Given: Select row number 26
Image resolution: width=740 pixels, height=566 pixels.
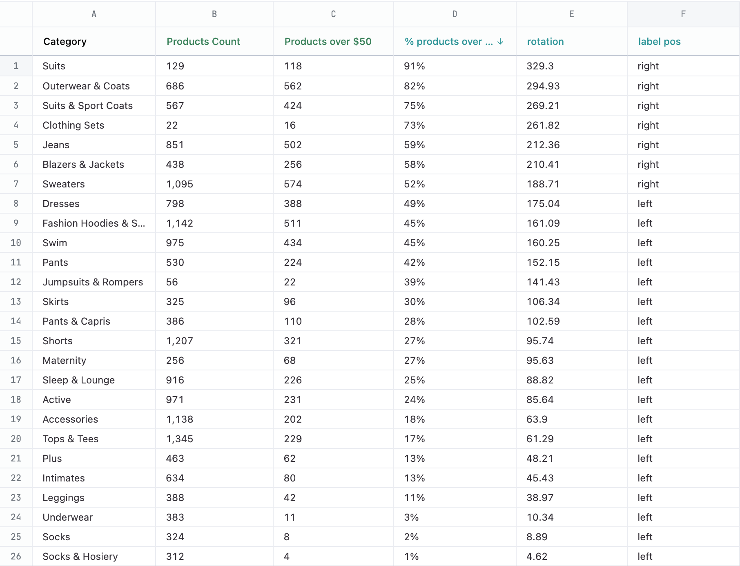Looking at the screenshot, I should pyautogui.click(x=16, y=557).
